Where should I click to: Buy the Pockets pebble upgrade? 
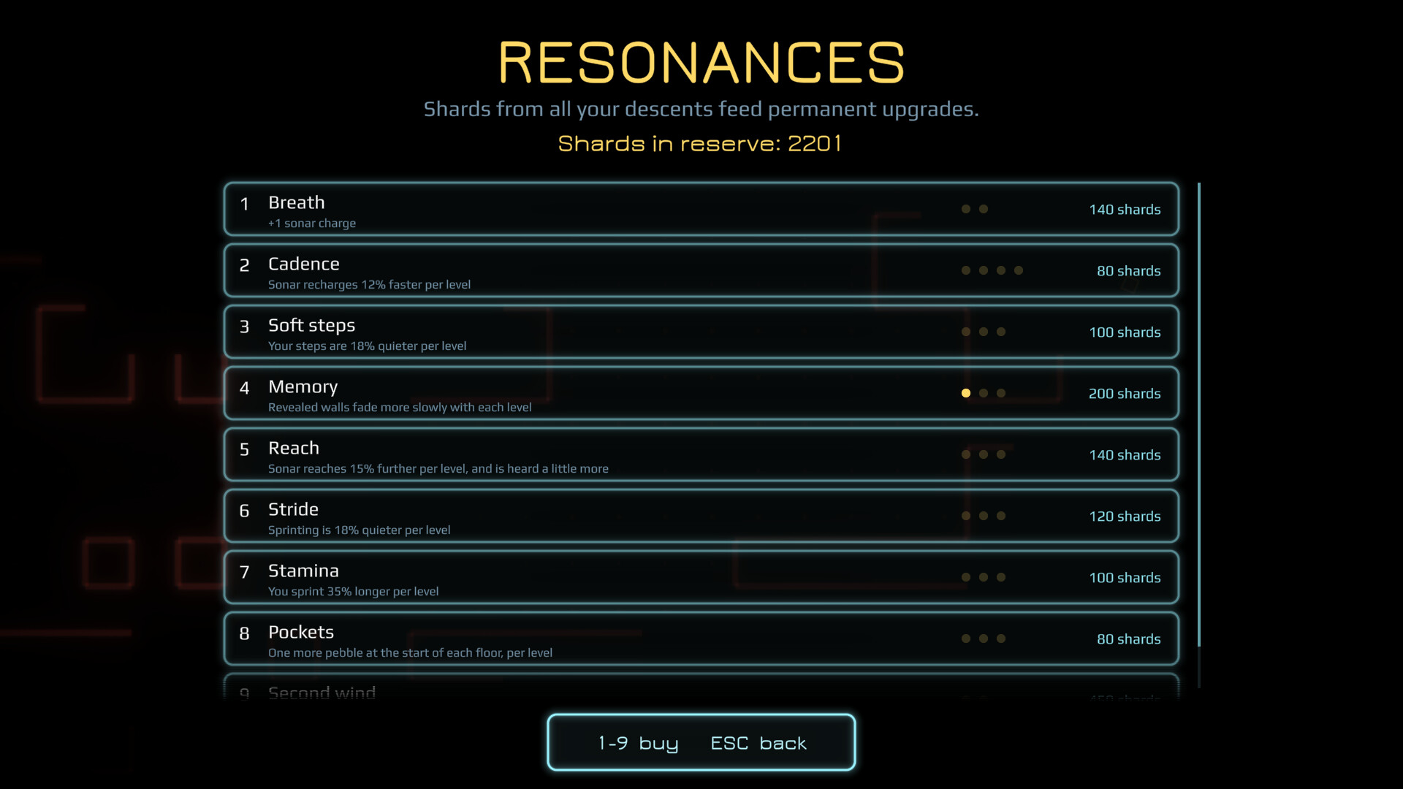pos(701,639)
